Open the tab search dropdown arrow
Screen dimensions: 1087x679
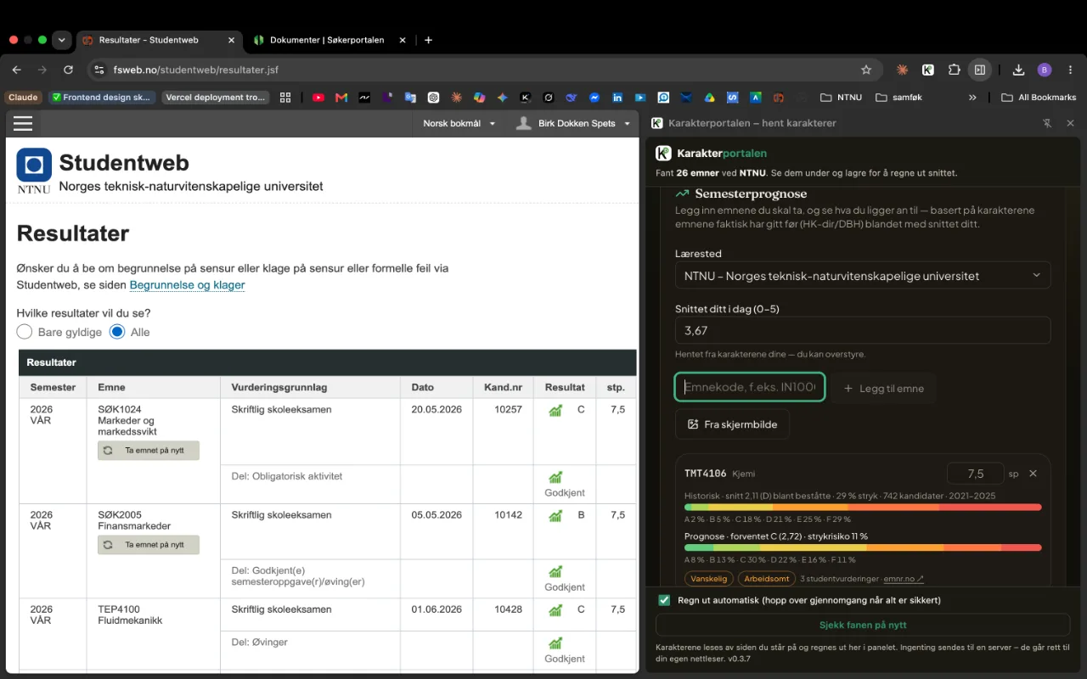click(61, 40)
